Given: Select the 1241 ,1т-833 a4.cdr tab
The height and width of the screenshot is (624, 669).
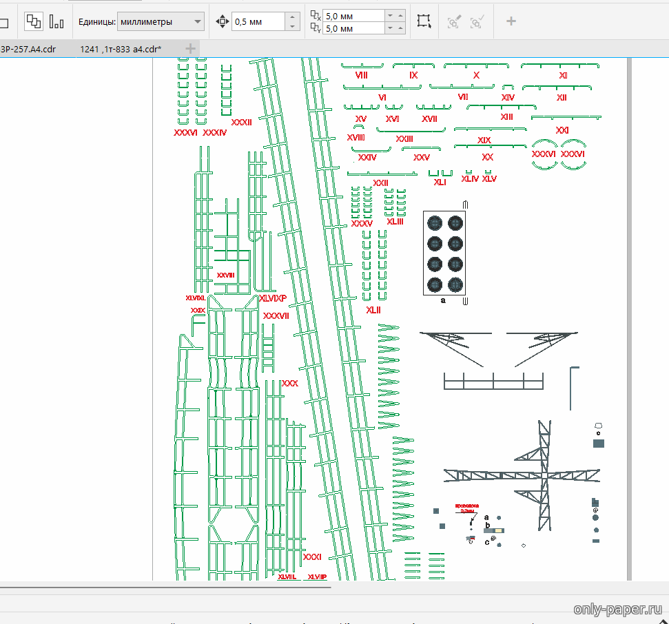Looking at the screenshot, I should (121, 49).
